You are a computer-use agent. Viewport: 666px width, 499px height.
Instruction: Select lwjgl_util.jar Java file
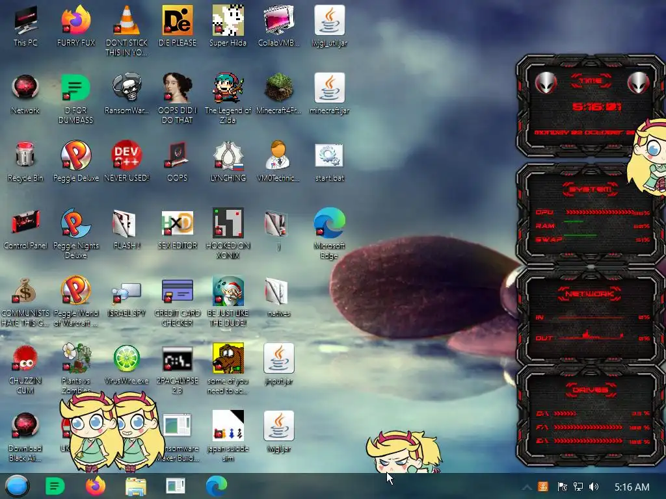330,26
